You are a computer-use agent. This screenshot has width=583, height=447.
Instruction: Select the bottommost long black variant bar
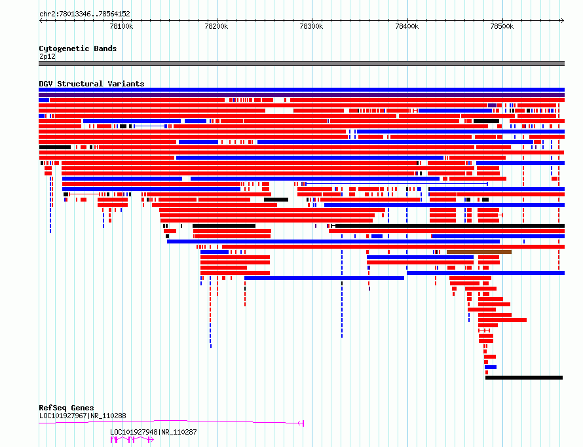(524, 378)
